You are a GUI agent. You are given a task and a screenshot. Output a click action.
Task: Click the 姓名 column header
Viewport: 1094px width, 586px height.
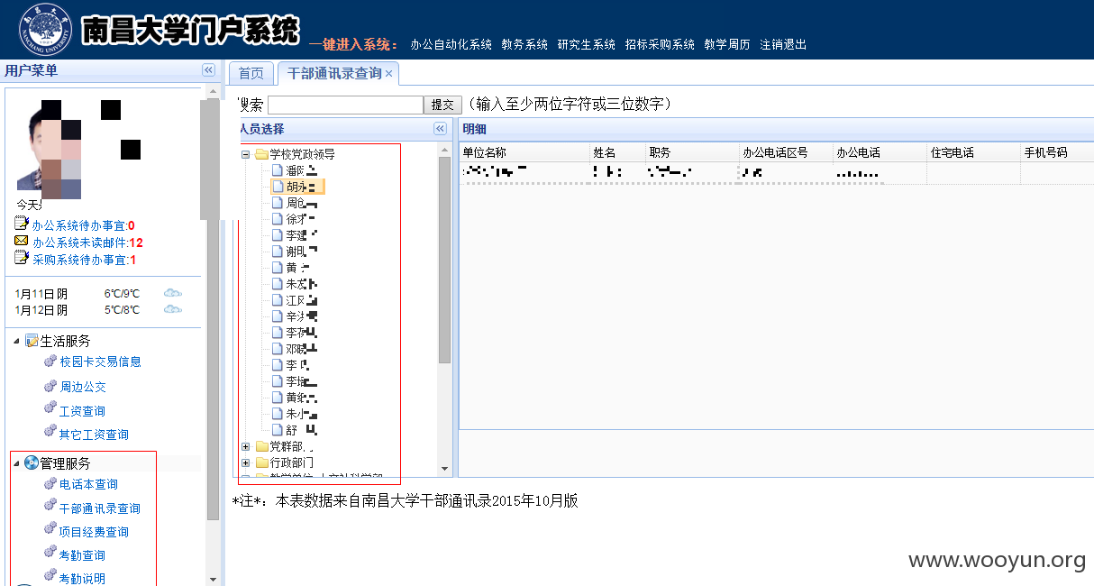pyautogui.click(x=618, y=152)
